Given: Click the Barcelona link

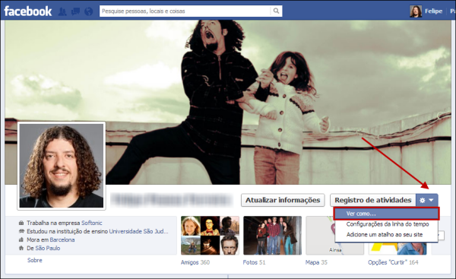Looking at the screenshot, I should pyautogui.click(x=62, y=239).
